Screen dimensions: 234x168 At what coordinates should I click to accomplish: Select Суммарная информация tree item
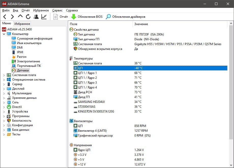(x=35, y=39)
